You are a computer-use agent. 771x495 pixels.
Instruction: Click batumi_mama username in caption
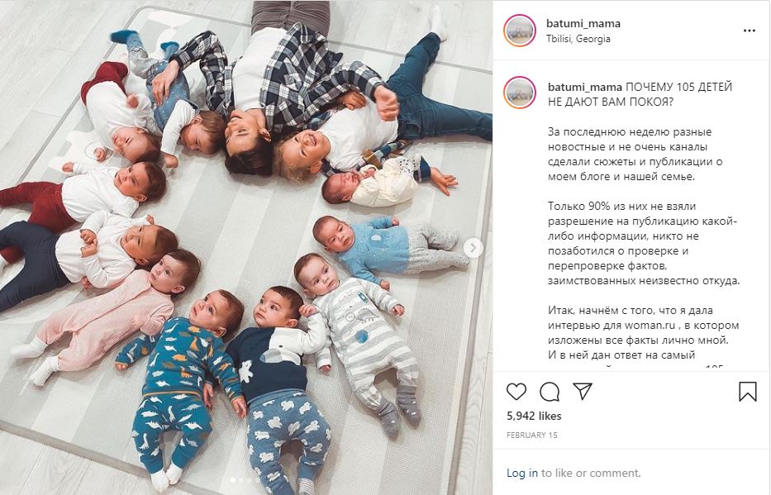click(x=585, y=87)
